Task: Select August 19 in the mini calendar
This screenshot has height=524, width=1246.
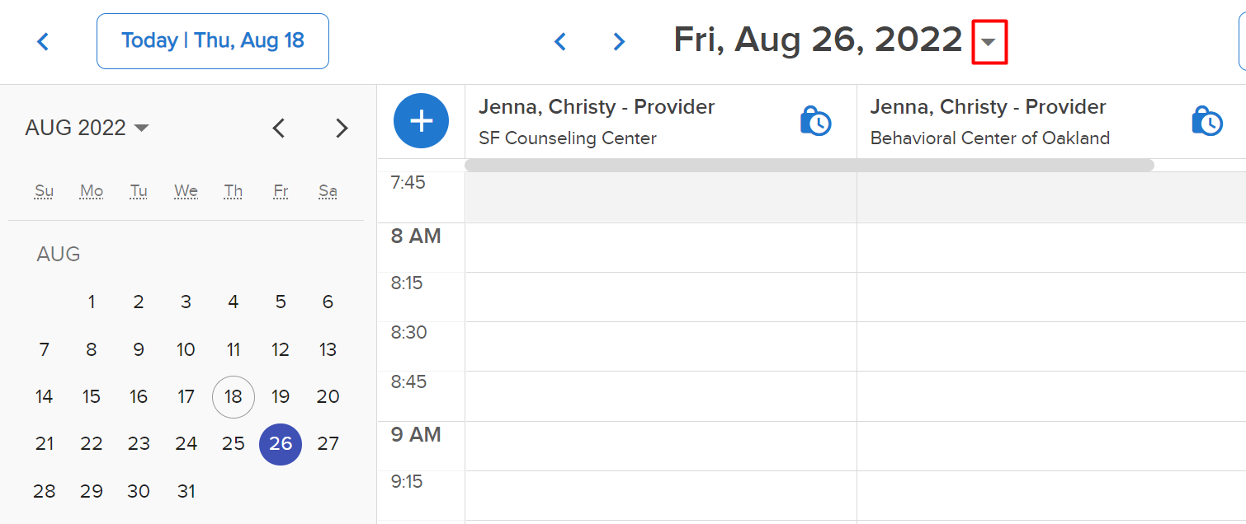Action: 281,396
